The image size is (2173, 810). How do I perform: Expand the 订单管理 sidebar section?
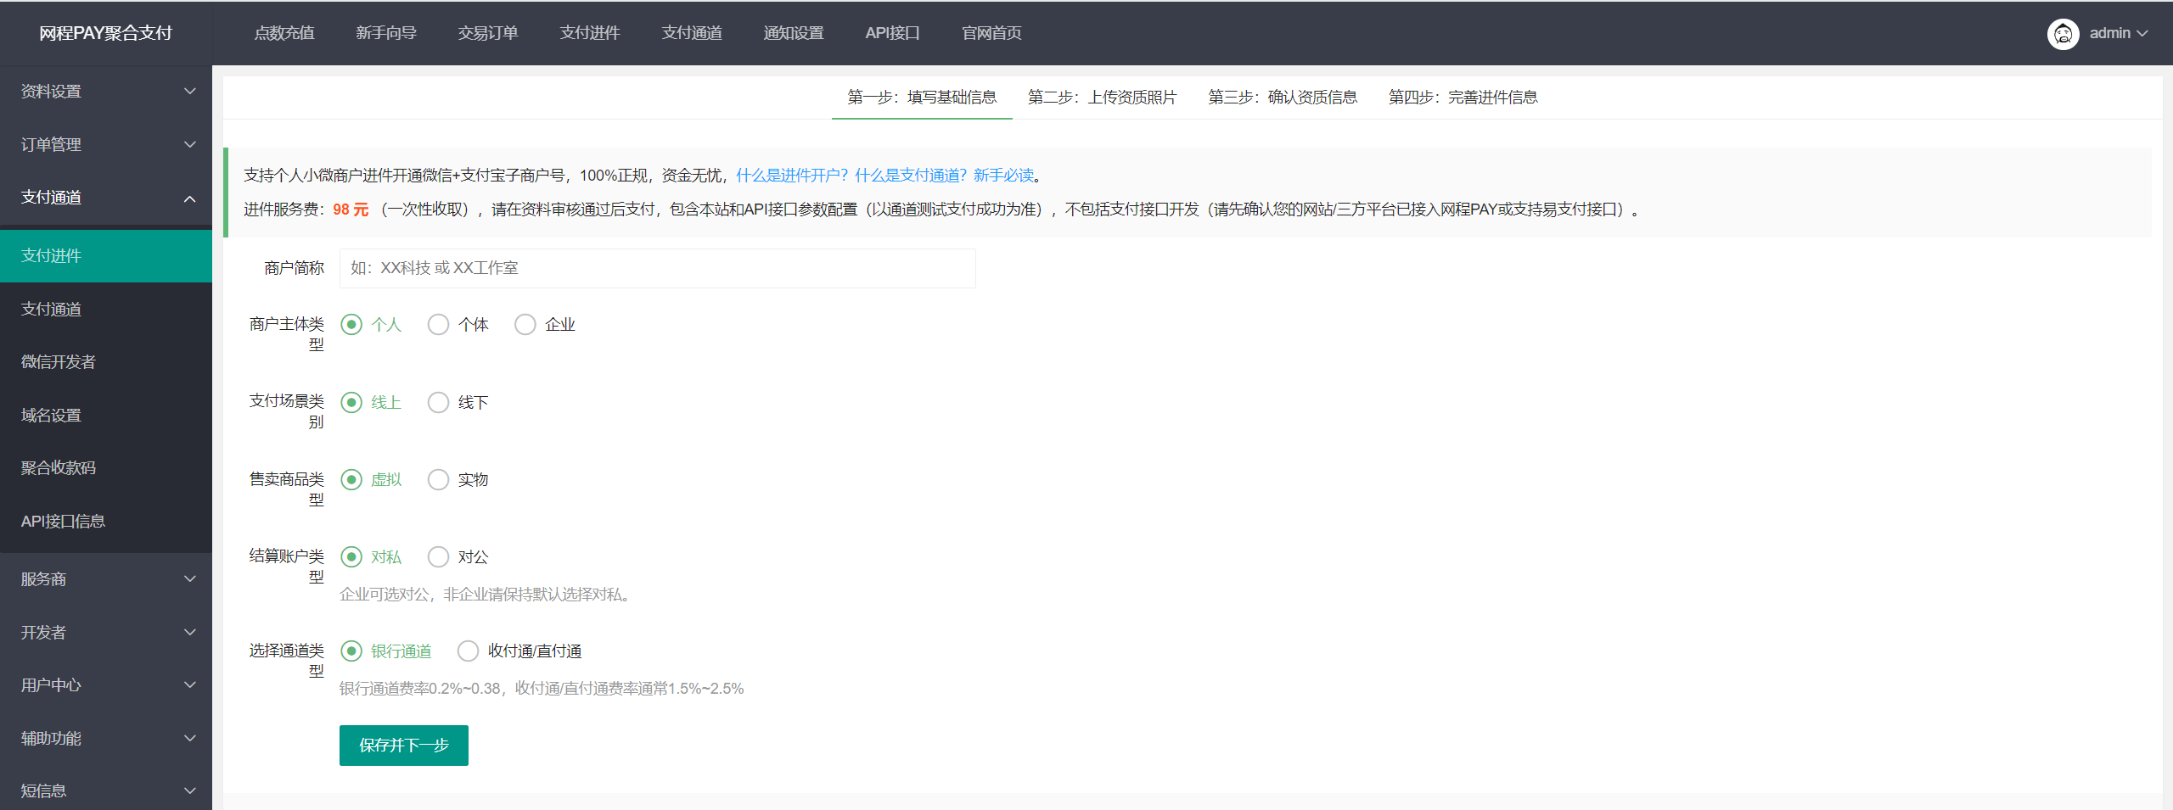coord(105,145)
